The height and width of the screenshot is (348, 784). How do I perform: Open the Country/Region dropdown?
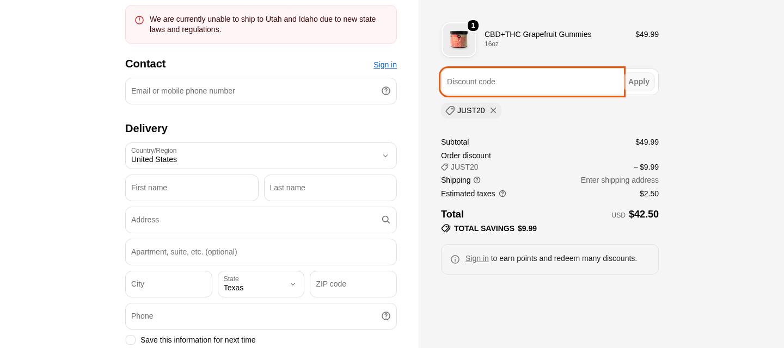click(x=261, y=156)
